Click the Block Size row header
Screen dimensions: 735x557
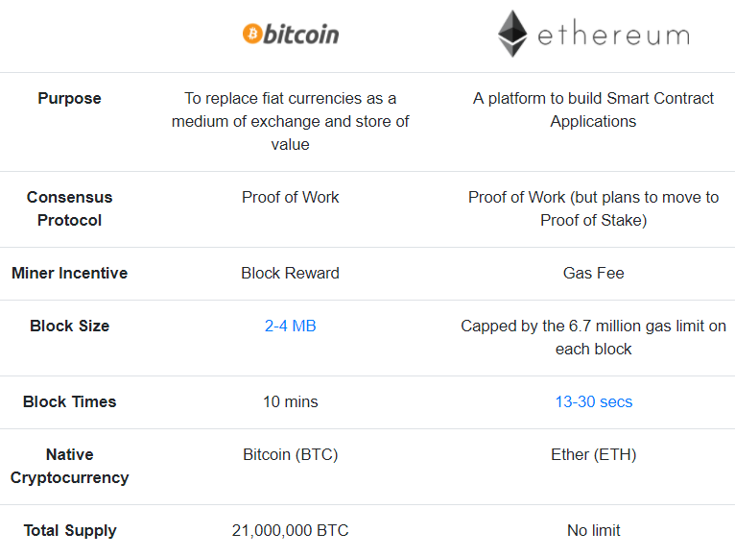(x=69, y=327)
